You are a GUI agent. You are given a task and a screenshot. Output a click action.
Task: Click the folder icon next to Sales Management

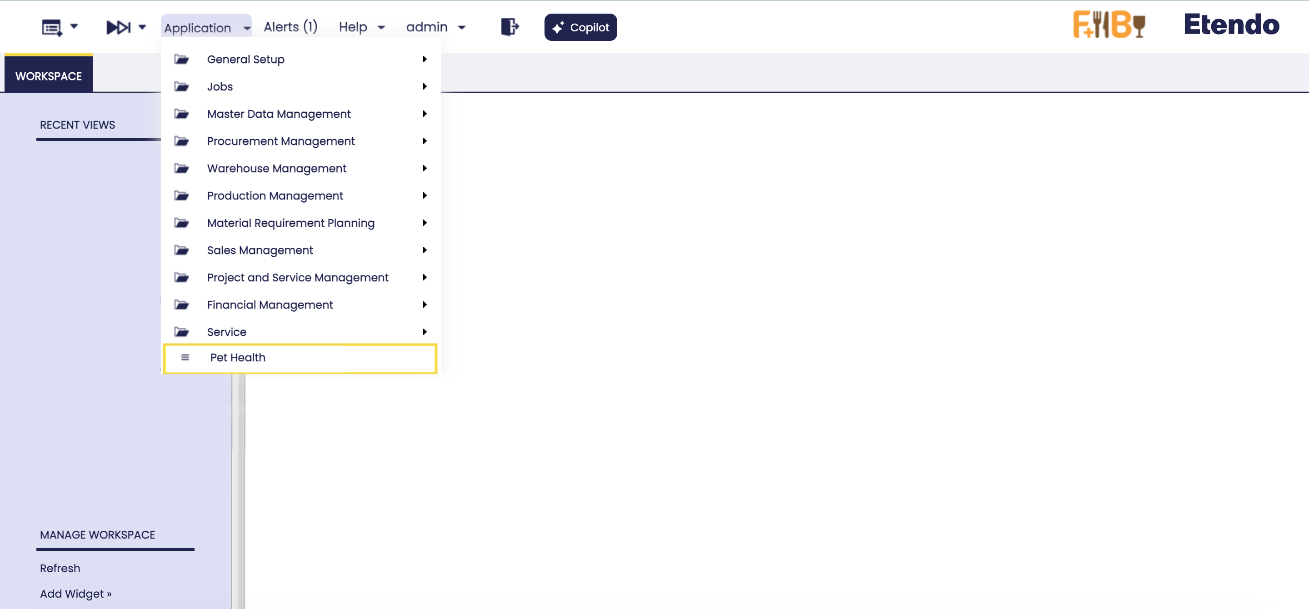point(181,250)
